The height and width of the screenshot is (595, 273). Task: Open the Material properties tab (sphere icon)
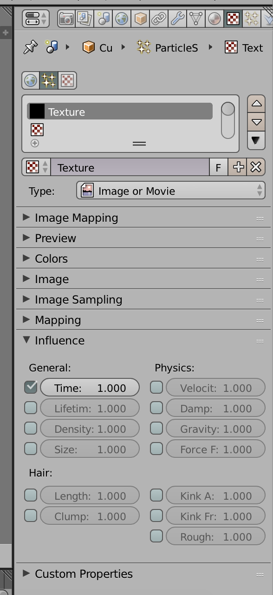[214, 19]
